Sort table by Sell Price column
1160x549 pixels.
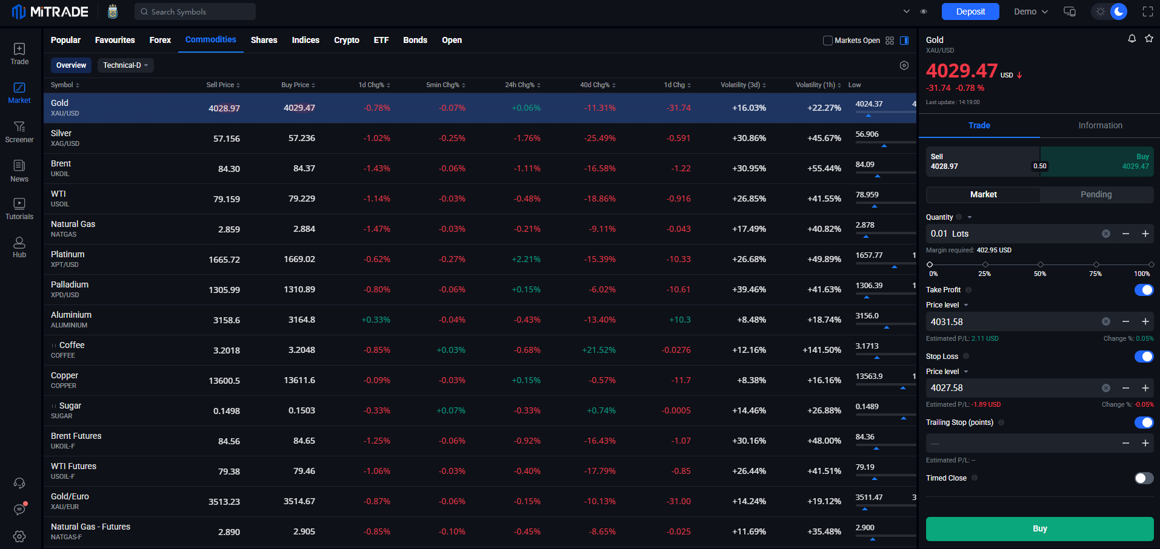point(223,85)
